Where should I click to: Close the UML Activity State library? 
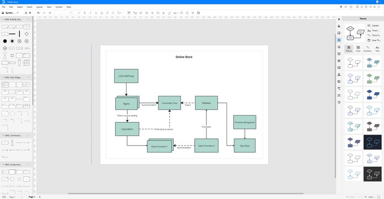pos(28,19)
